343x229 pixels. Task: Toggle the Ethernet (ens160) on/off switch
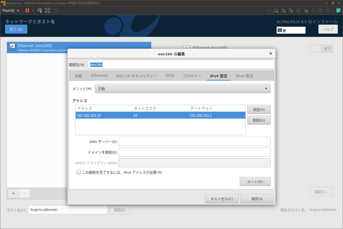[321, 48]
